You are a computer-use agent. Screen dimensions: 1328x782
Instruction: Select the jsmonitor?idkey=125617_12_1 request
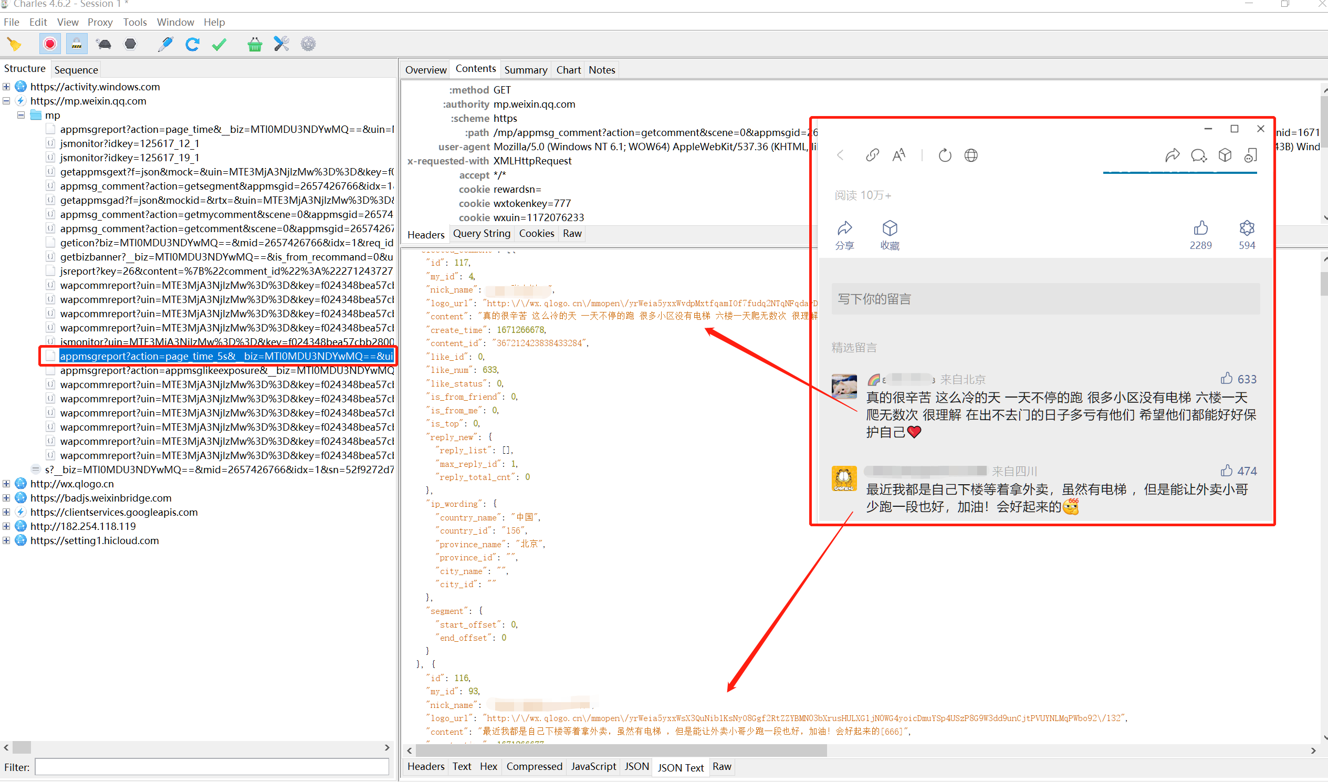(130, 143)
